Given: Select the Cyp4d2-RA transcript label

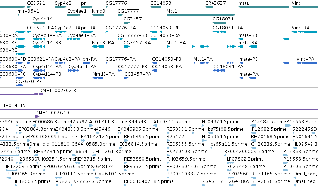Looking at the screenshot, I should [68, 28].
